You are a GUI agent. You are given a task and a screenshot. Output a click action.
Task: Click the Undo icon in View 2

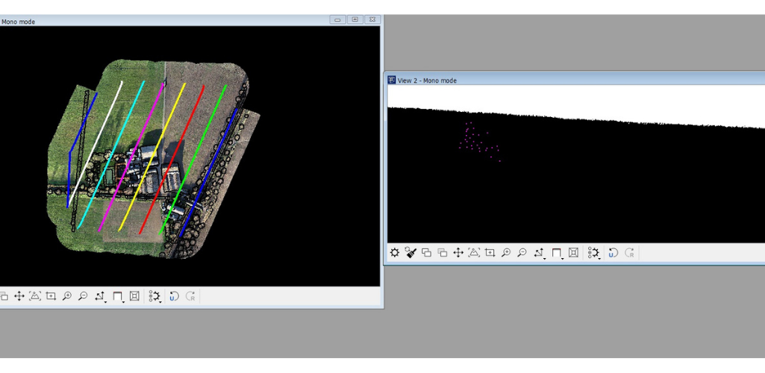[613, 253]
